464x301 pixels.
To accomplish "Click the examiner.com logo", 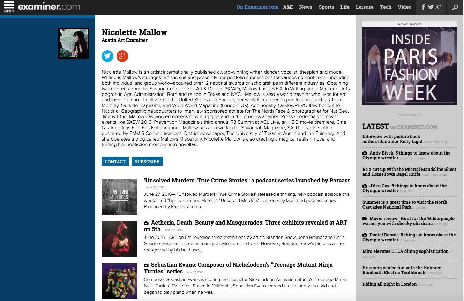I will (49, 7).
